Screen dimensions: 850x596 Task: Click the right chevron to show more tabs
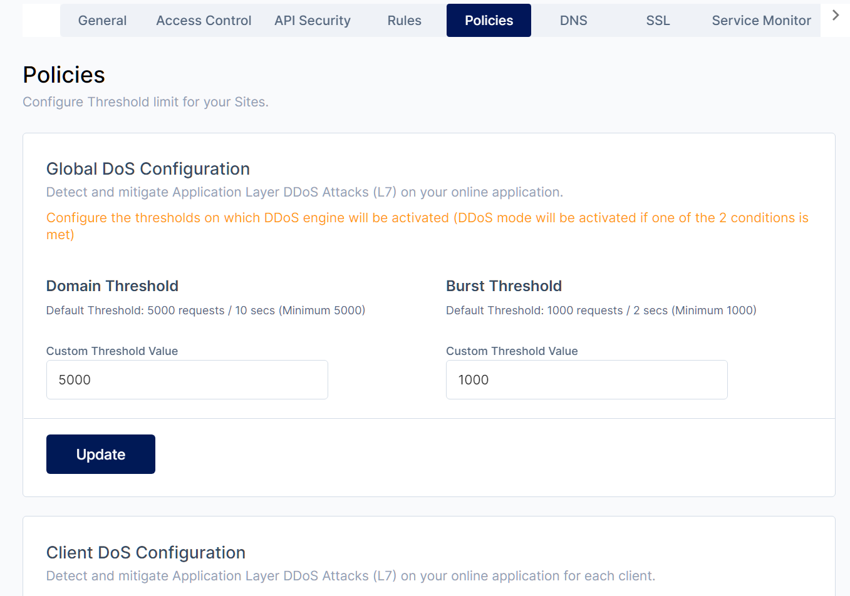point(836,15)
